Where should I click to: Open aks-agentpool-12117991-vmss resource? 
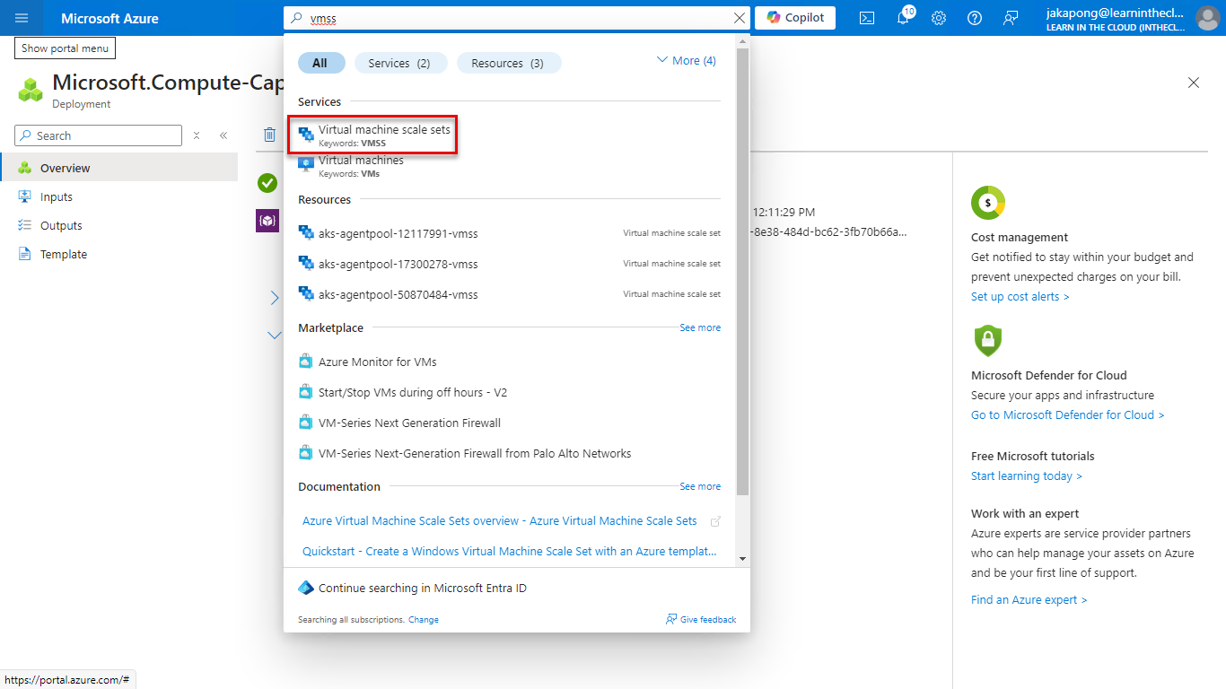tap(509, 233)
